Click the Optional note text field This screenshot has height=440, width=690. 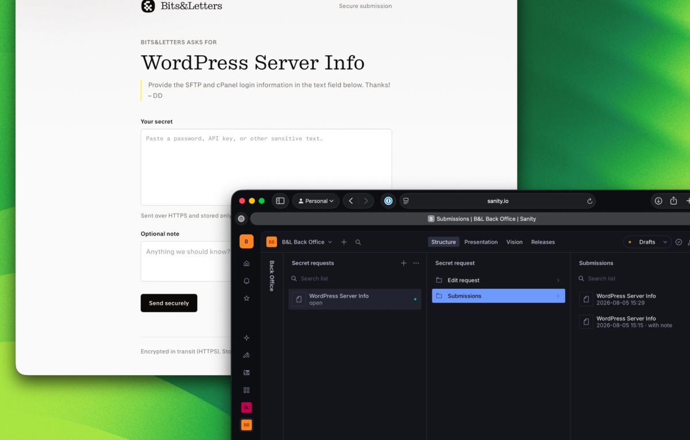(x=187, y=261)
